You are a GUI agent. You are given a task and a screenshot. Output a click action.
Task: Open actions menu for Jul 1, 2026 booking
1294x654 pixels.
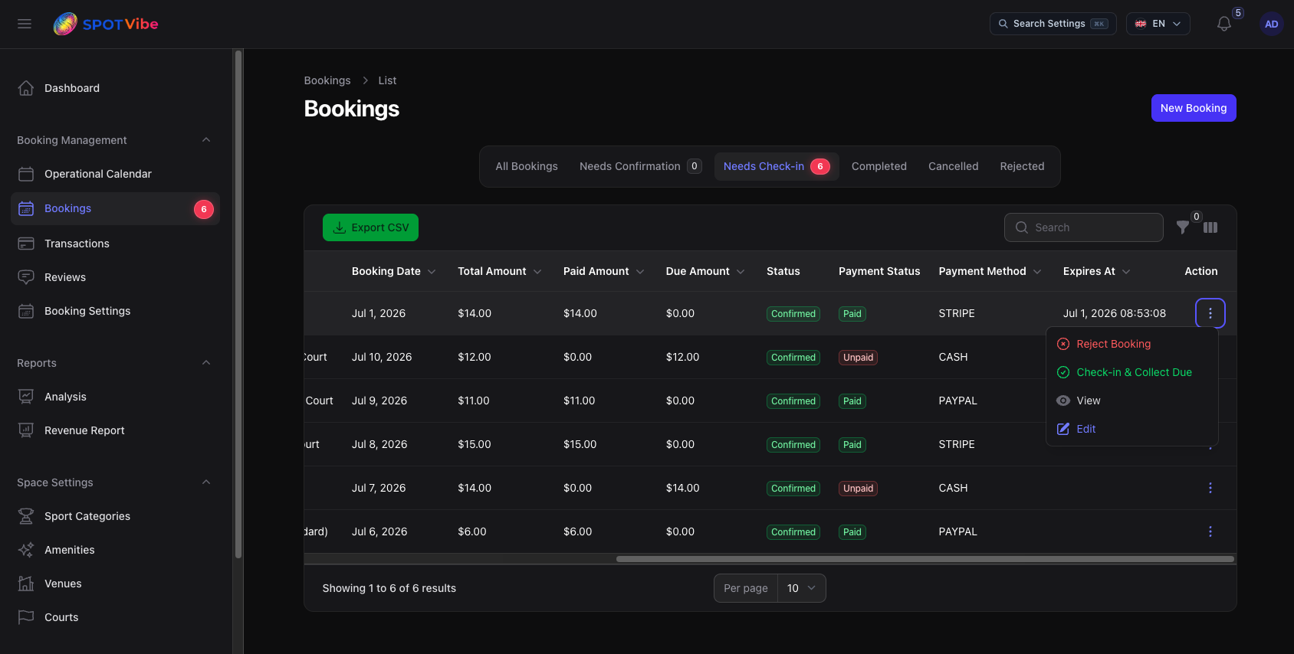[x=1210, y=313]
